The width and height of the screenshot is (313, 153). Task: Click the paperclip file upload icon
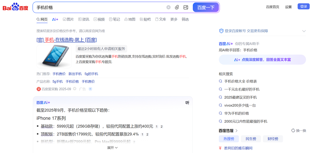[x=177, y=8]
